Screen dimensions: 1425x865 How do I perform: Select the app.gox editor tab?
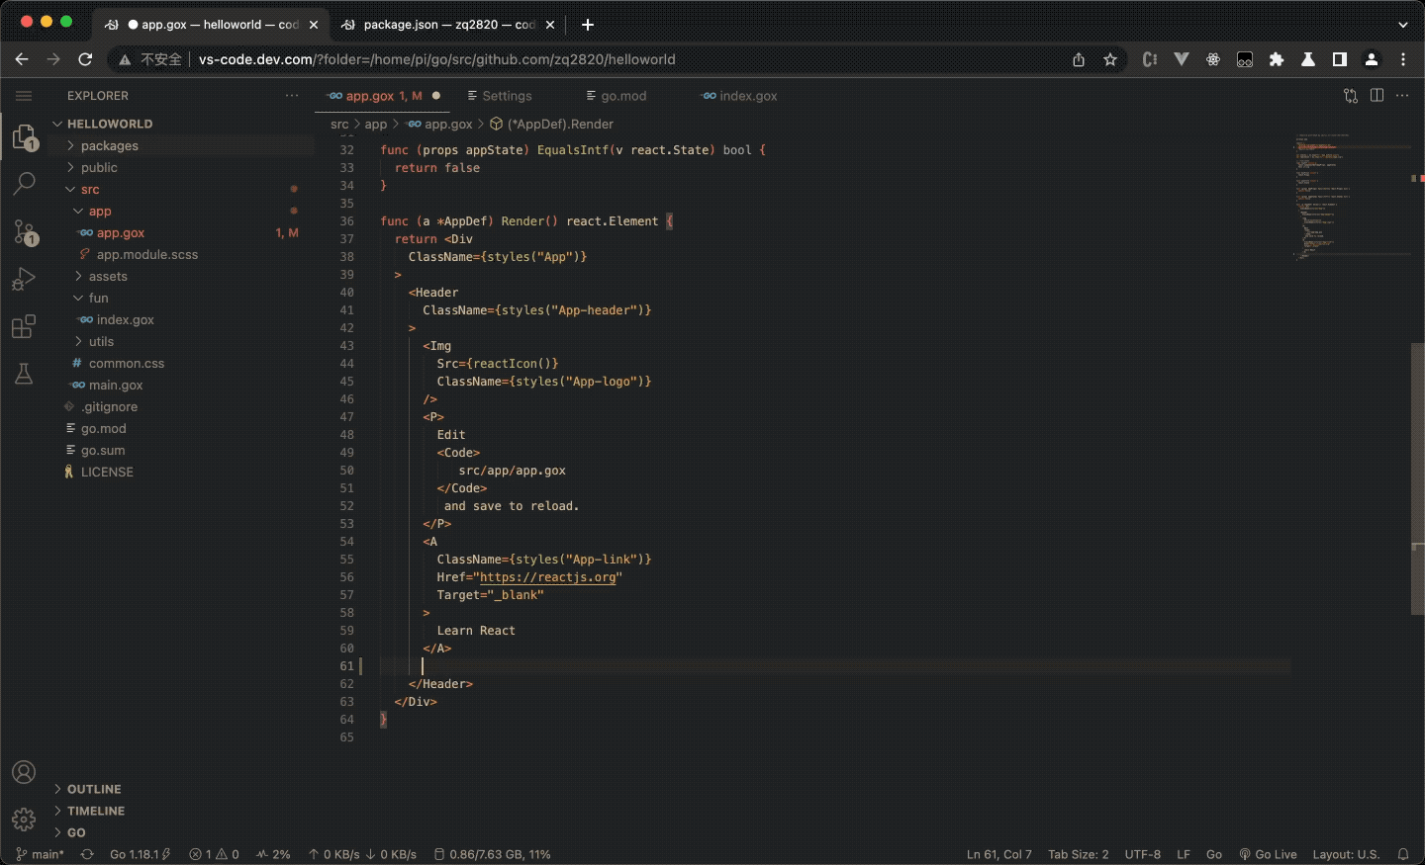click(x=384, y=96)
